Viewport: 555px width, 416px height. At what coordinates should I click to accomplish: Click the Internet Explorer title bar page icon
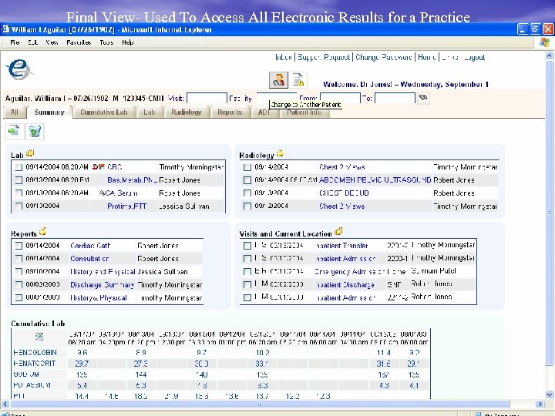coord(5,29)
